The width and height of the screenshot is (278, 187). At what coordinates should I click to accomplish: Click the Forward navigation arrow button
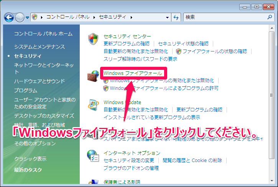click(20, 17)
